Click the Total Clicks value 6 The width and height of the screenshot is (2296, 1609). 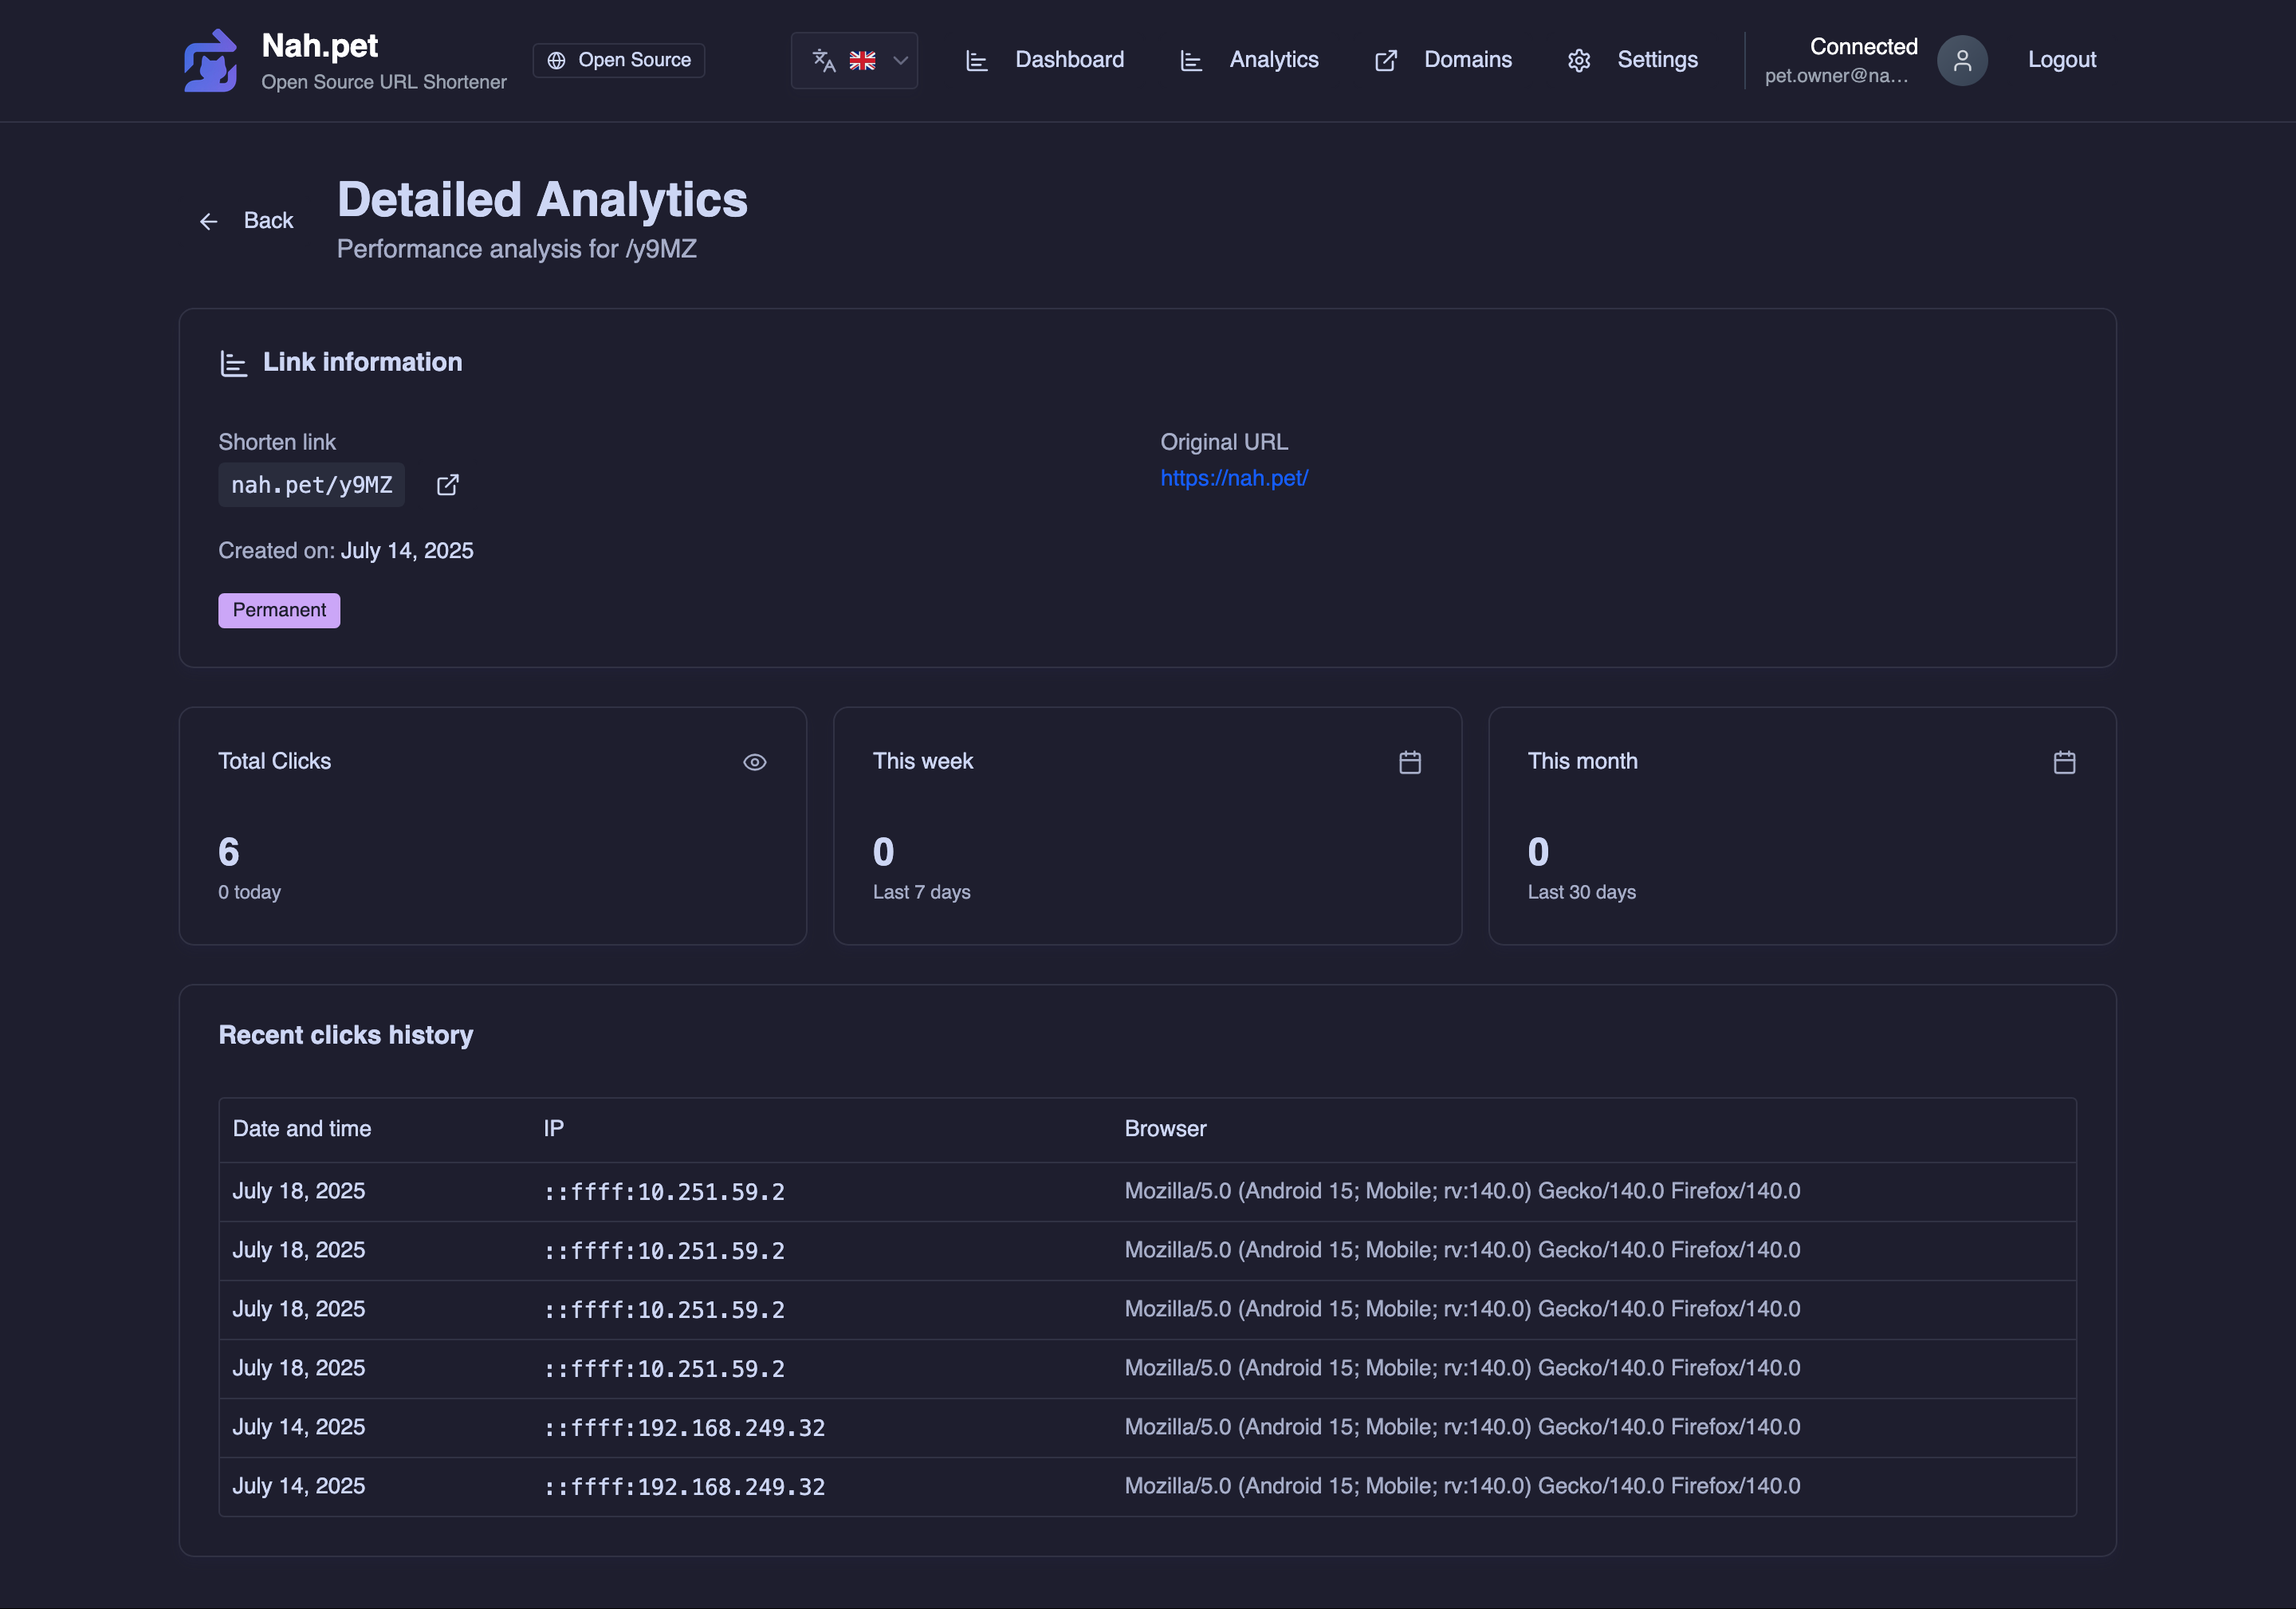(x=229, y=852)
